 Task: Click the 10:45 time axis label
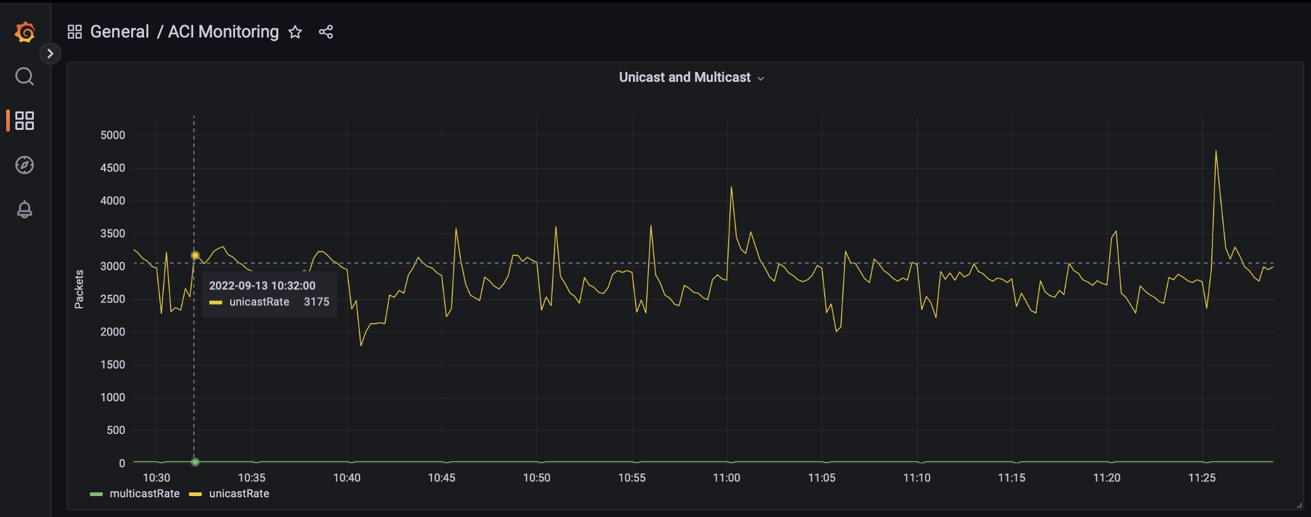point(441,478)
